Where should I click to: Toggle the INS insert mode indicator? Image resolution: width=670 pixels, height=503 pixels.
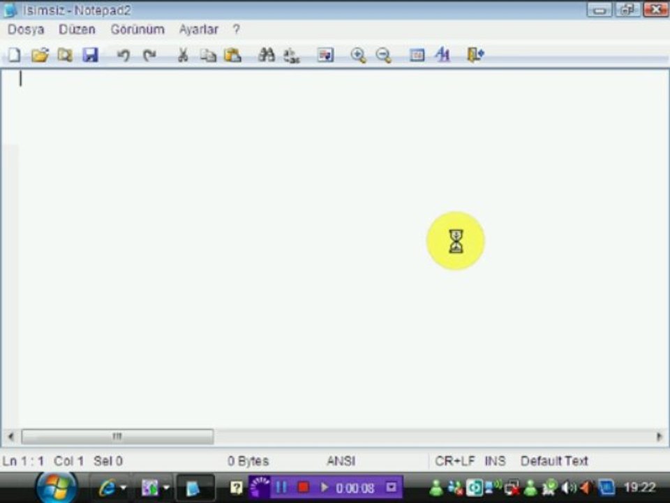tap(496, 460)
